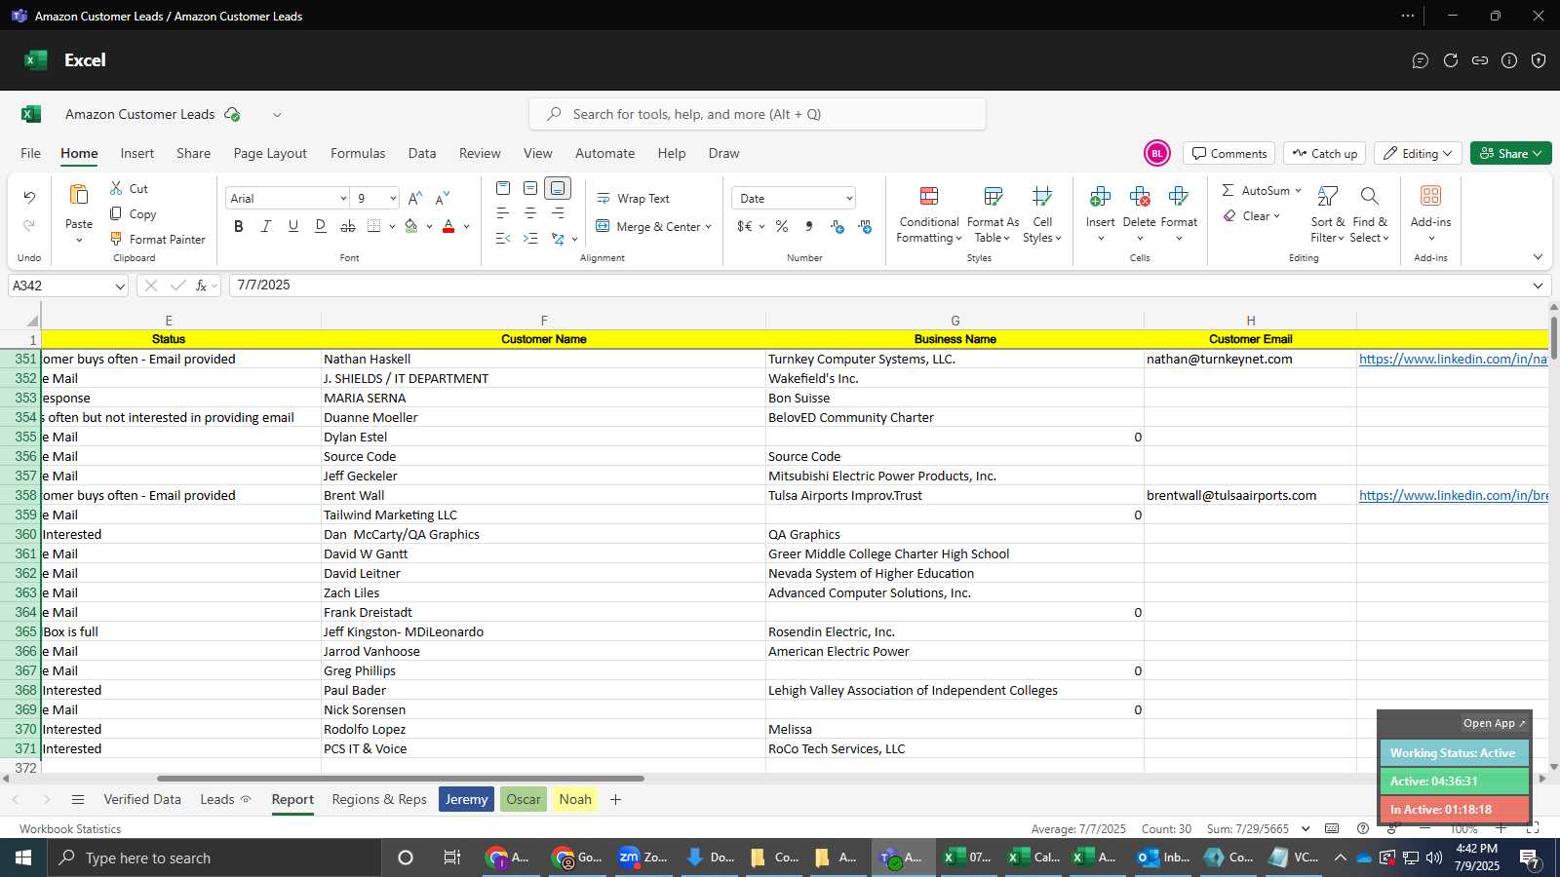Open the all sheets list icon
Viewport: 1560px width, 877px height.
[x=78, y=799]
